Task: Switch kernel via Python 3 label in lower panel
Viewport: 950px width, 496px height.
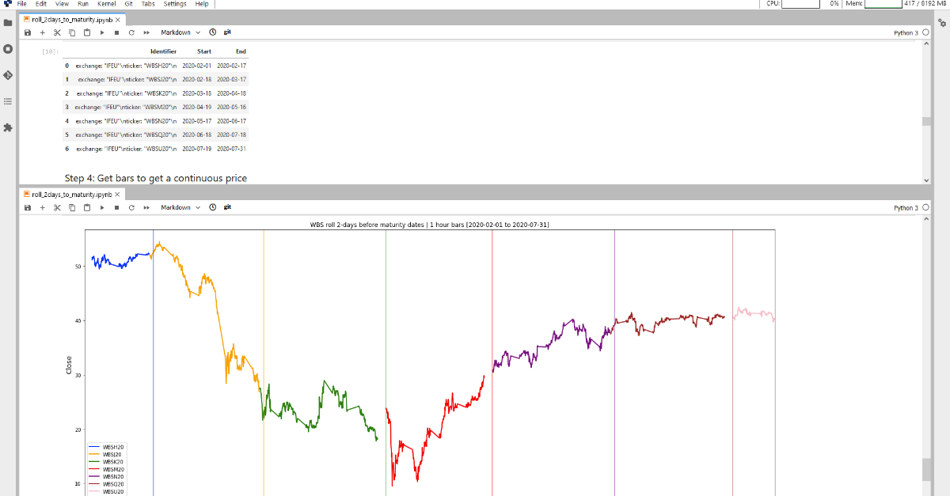Action: click(906, 208)
